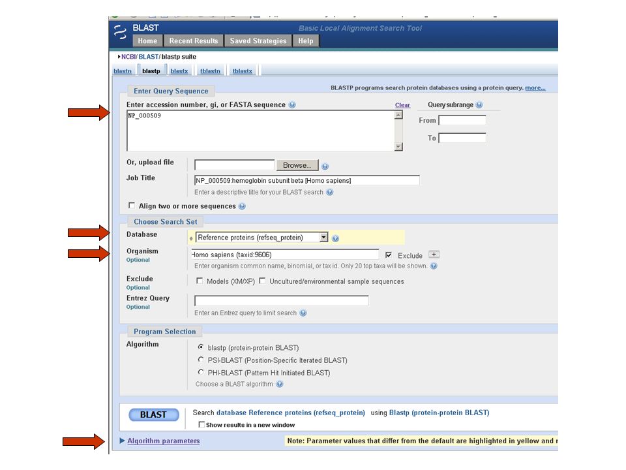Click the Organism input field
The image size is (626, 470).
285,255
